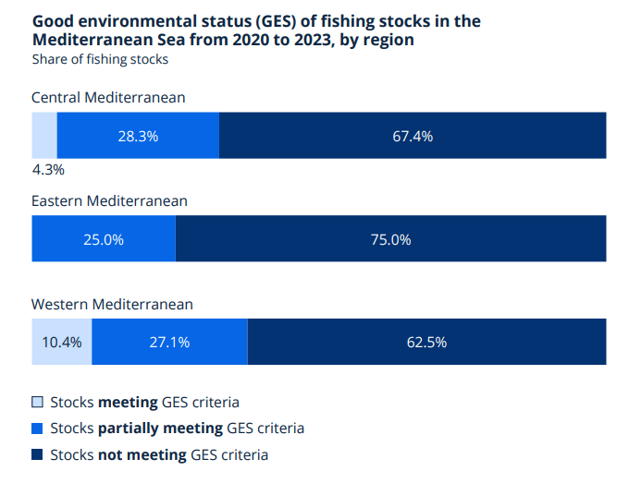Screen dimensions: 629x495
Task: Click the Eastern Mediterranean region label
Action: 109,200
